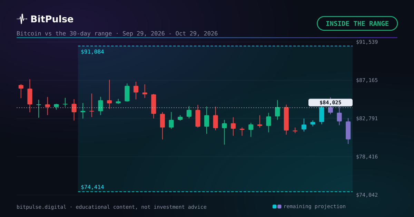Click the $91,539 axis label
Viewport: 414px width, 217px height.
[x=367, y=42]
